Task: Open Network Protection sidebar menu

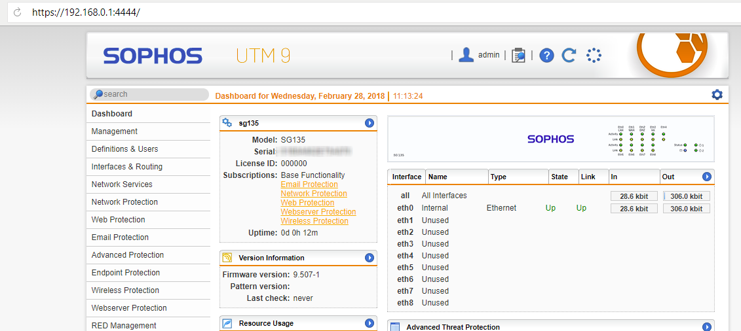Action: click(148, 202)
